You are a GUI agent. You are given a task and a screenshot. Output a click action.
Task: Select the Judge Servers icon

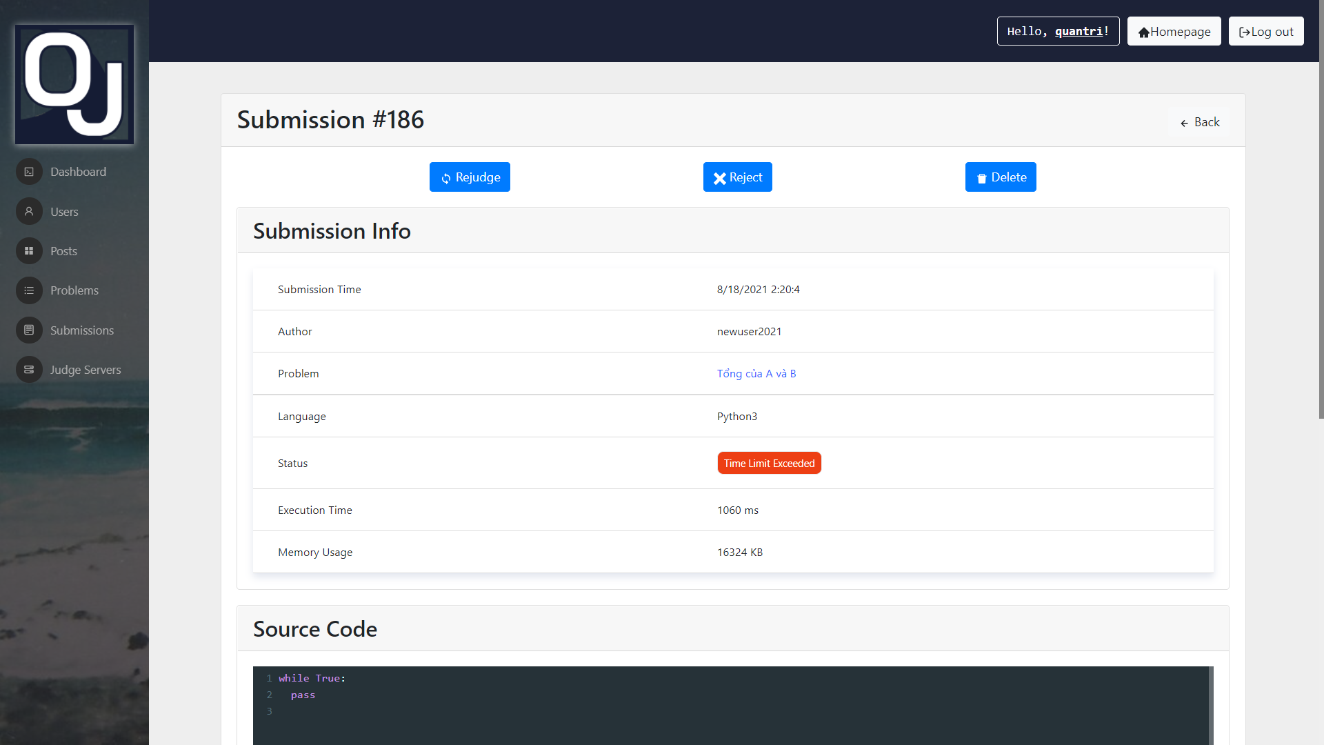29,370
